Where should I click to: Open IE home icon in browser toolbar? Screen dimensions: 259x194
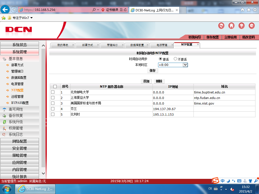(x=242, y=10)
